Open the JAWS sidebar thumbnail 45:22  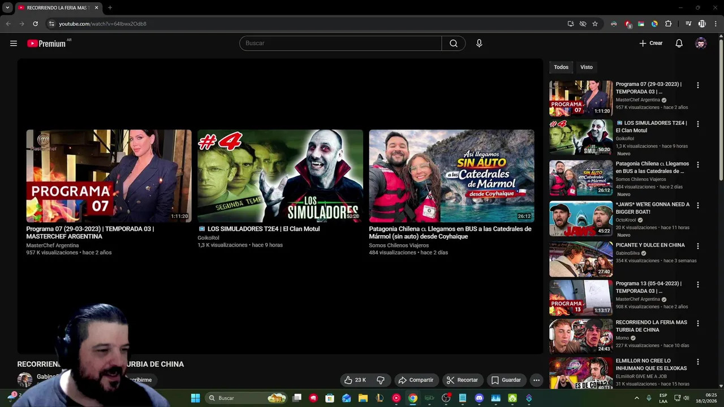click(x=581, y=219)
